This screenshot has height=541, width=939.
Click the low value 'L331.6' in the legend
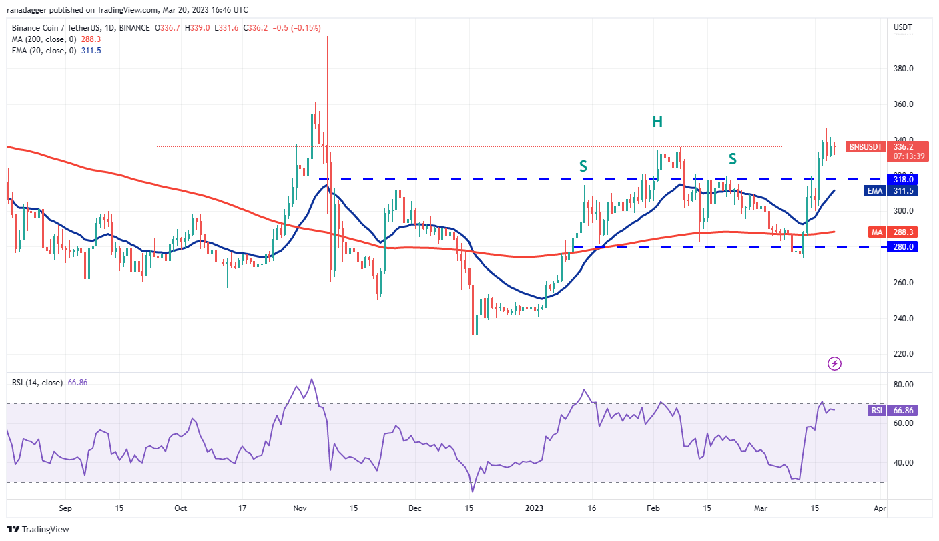226,28
